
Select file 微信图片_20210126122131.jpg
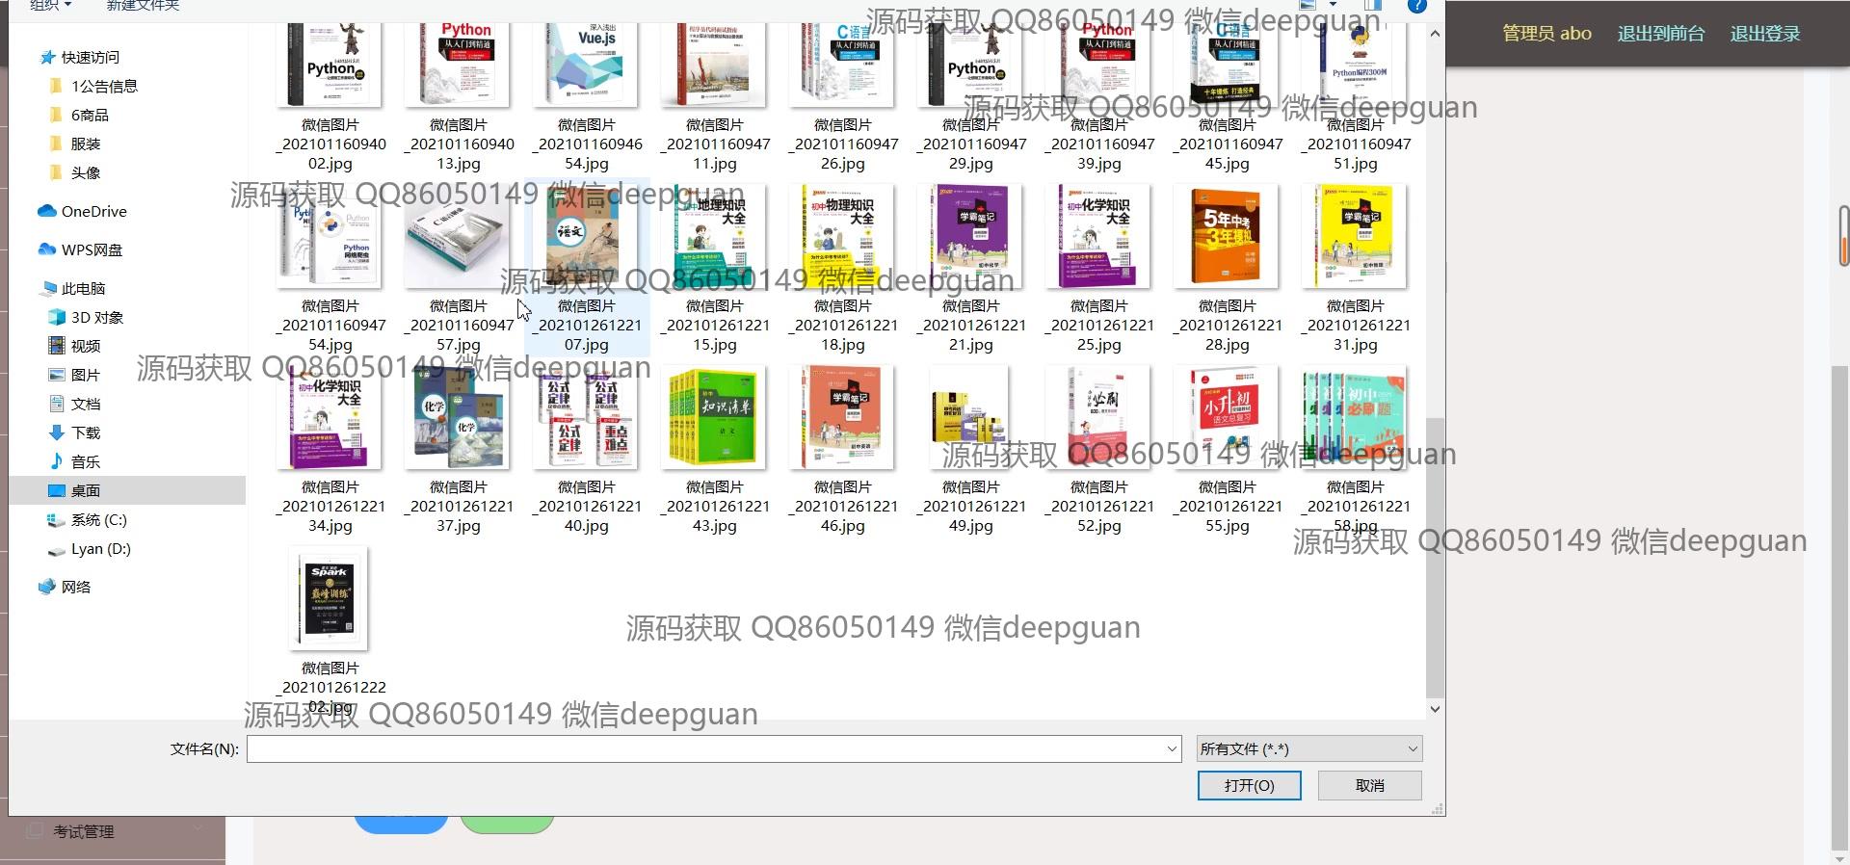[x=1356, y=268]
